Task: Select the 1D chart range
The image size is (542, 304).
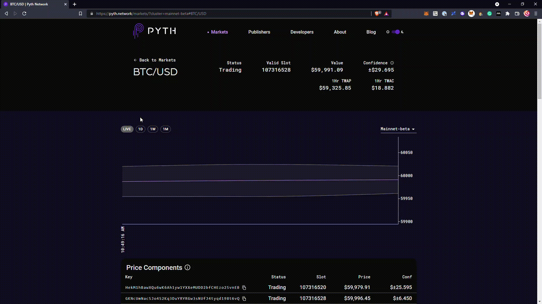Action: (x=140, y=129)
